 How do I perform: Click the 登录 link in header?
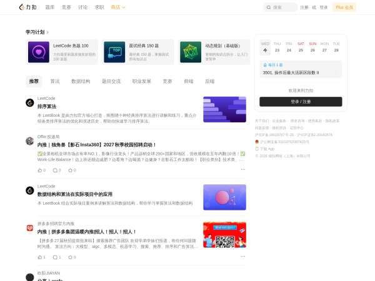(324, 7)
